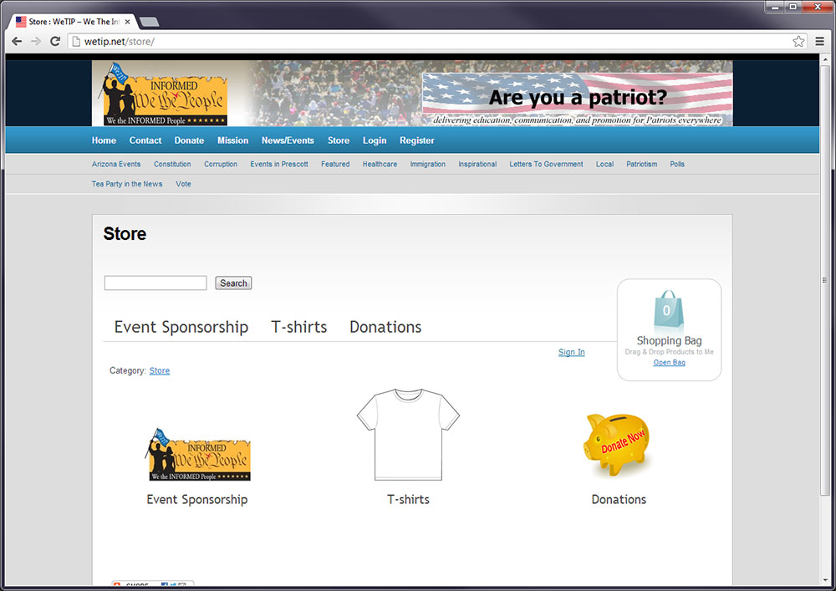Open Store in the main navigation

pos(339,140)
